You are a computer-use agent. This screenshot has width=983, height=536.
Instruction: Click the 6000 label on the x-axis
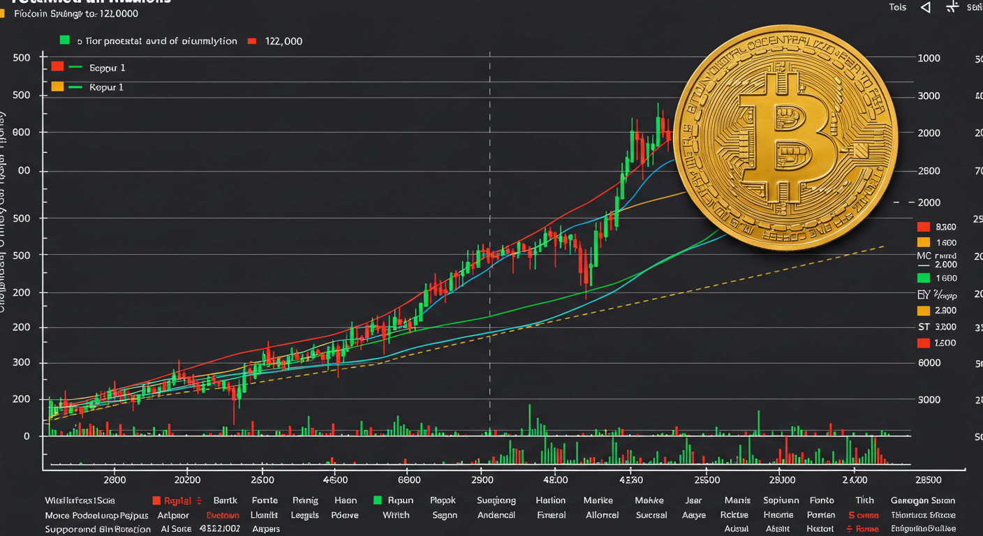pyautogui.click(x=408, y=480)
